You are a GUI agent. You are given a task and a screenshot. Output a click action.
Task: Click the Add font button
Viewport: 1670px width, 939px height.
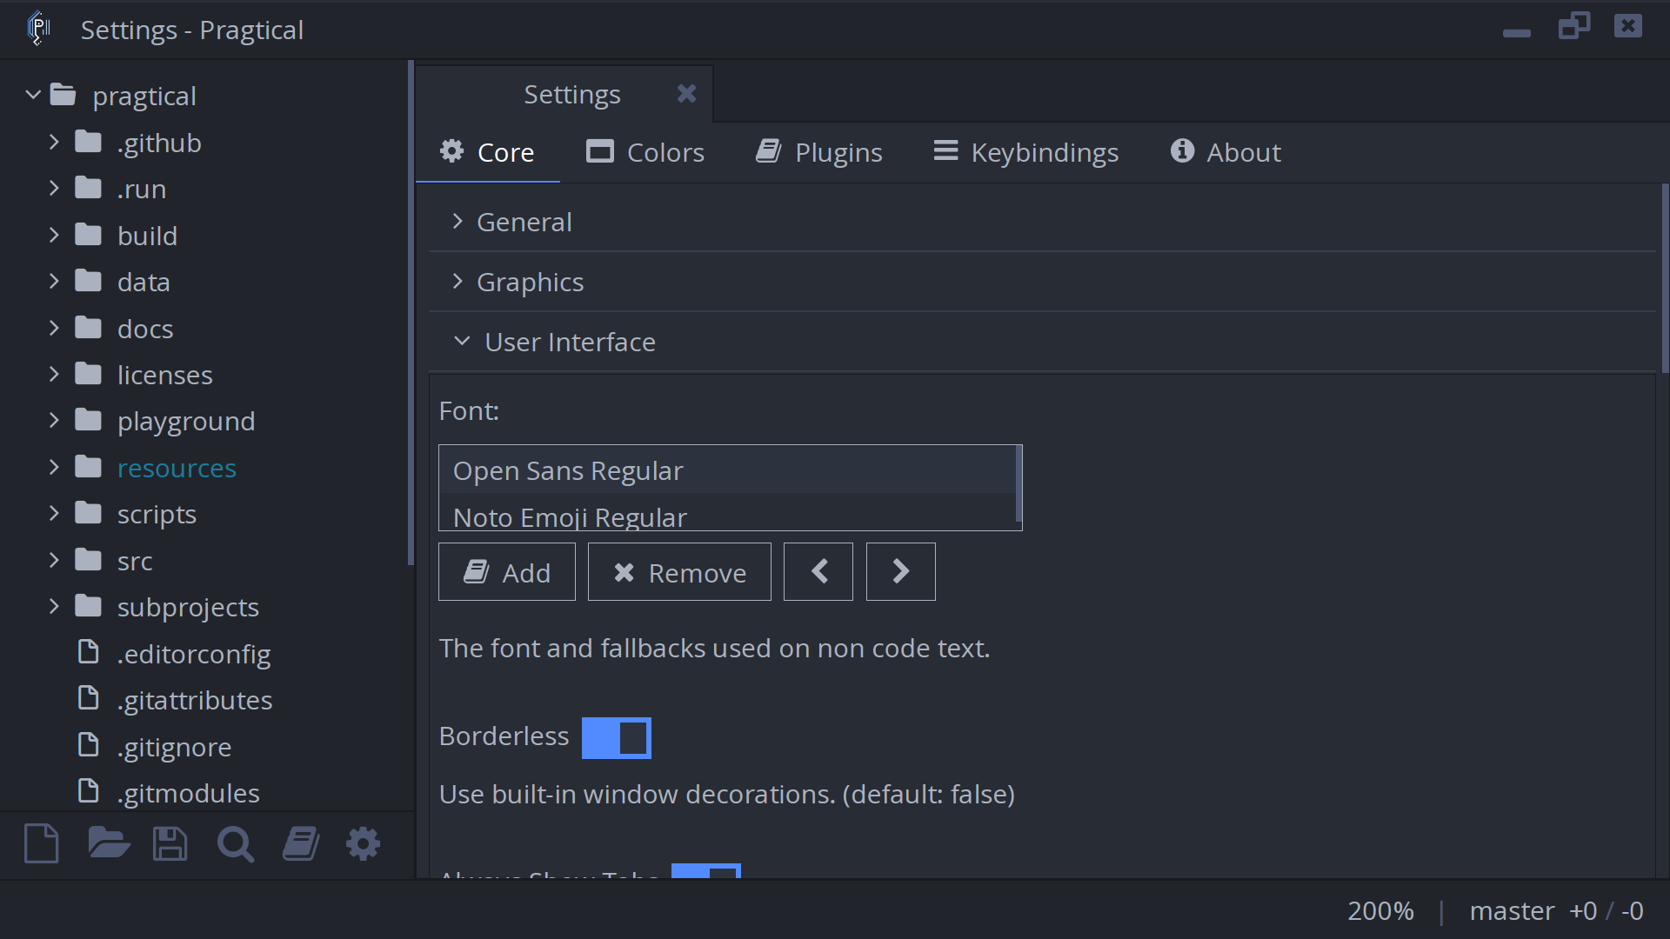pyautogui.click(x=507, y=571)
